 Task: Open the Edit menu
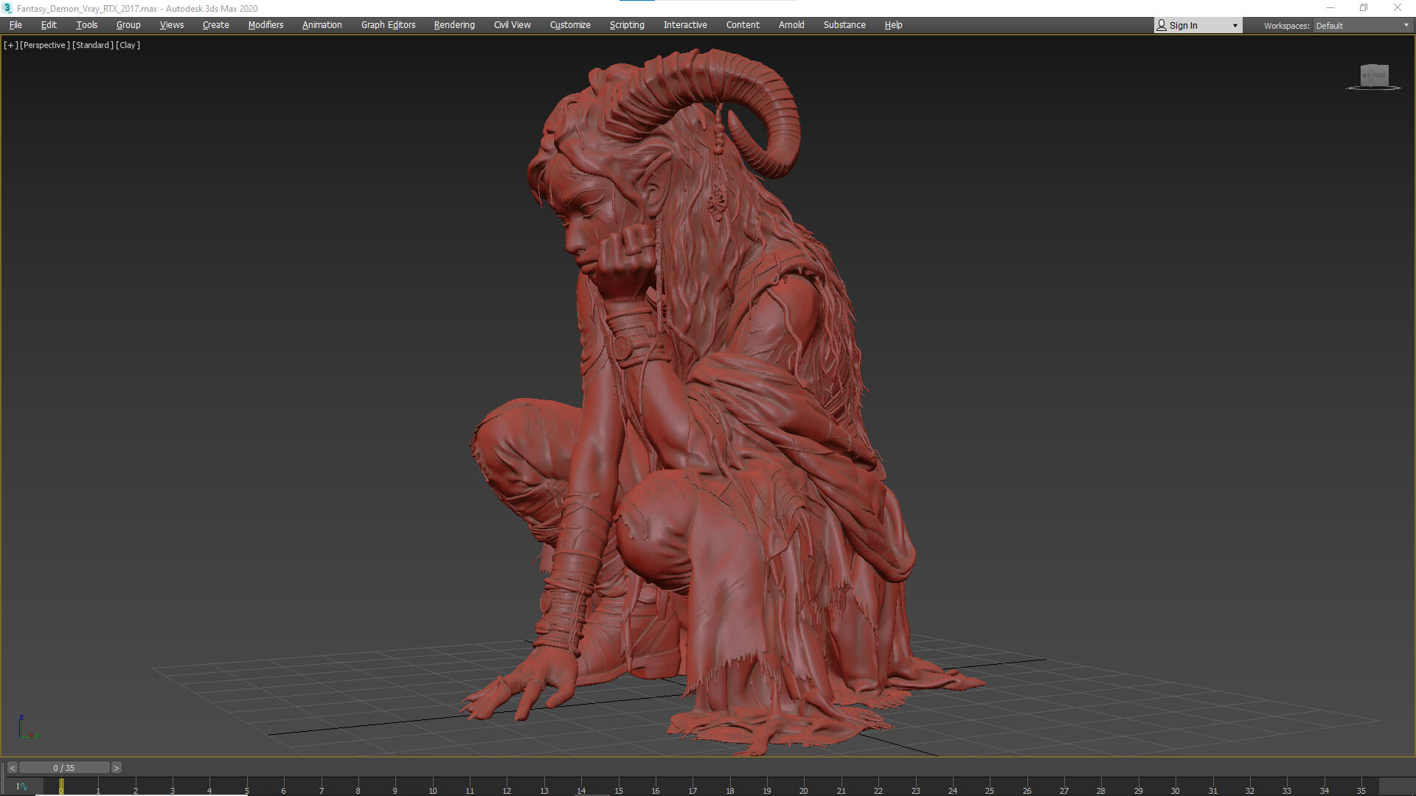tap(49, 25)
